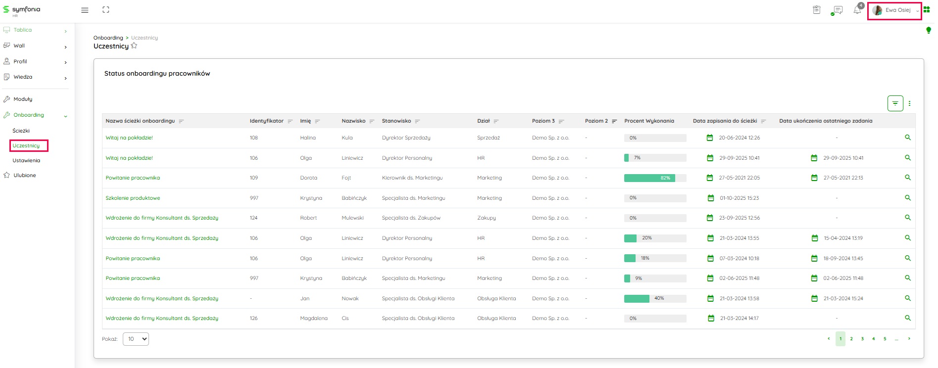Collapse the Onboarding sidebar section

coord(65,116)
